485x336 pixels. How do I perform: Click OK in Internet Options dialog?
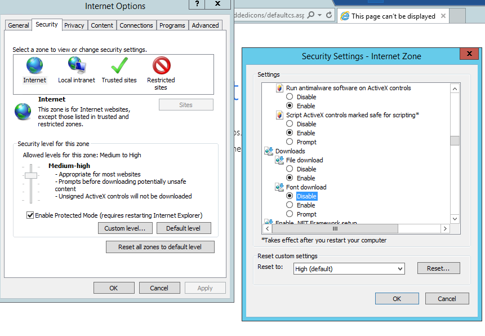114,288
